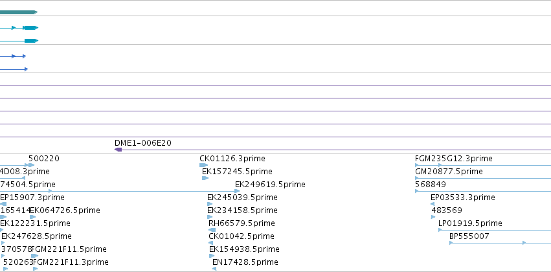
Task: Select the EK247628.5prime label
Action: click(36, 236)
